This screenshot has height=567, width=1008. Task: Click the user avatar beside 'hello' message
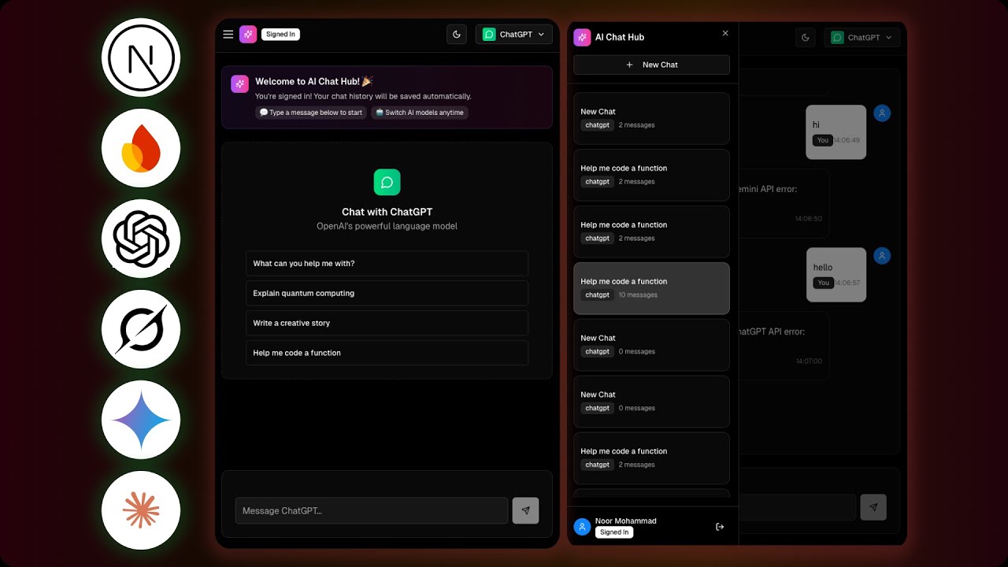pyautogui.click(x=882, y=256)
